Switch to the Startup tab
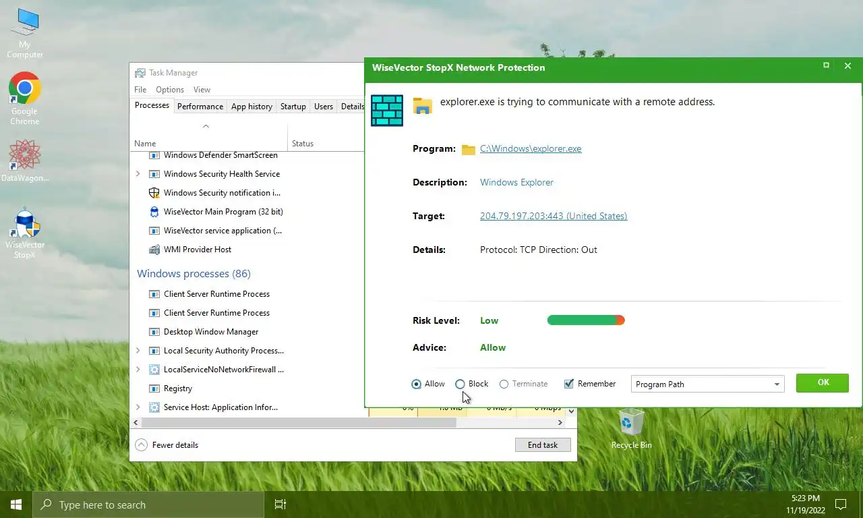Screen dimensions: 863x518 [293, 107]
